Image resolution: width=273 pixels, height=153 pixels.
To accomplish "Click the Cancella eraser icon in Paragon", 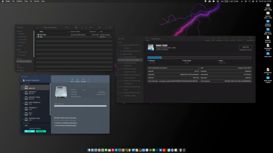I will (x=83, y=79).
